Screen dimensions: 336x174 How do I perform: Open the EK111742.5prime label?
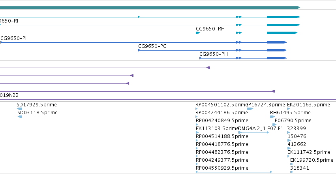pyautogui.click(x=309, y=152)
